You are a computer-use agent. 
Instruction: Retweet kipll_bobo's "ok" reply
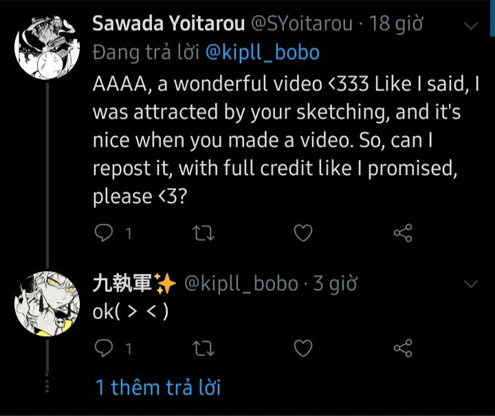tap(203, 348)
